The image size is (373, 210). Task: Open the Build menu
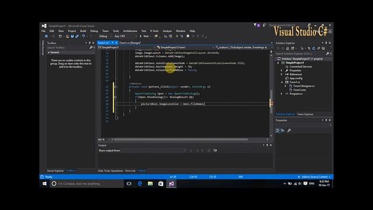coord(83,31)
